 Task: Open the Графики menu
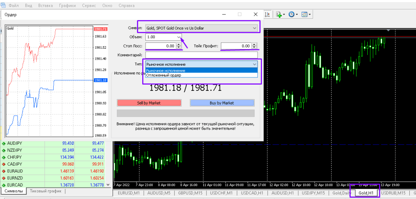(67, 5)
